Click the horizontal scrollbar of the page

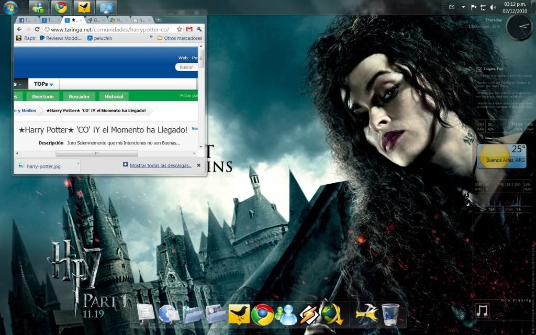[x=97, y=154]
